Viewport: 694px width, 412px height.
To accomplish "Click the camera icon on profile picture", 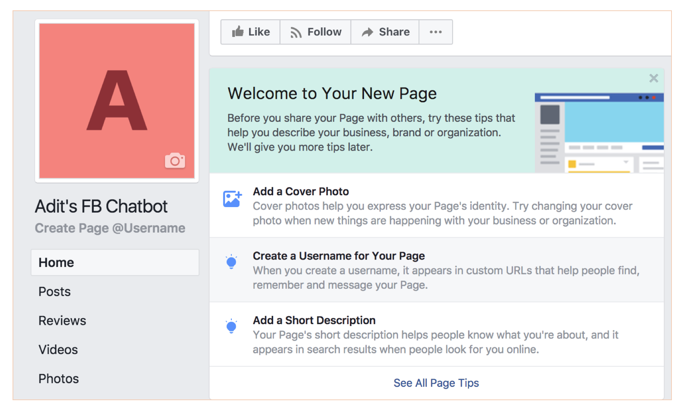I will [175, 161].
